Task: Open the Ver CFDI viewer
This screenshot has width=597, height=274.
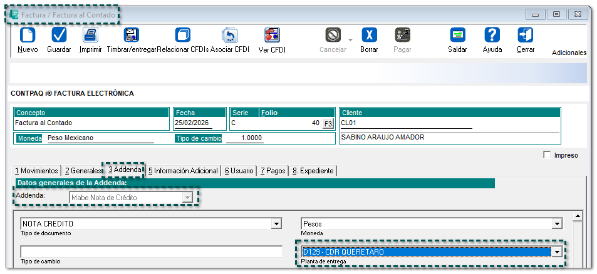Action: pos(272,35)
